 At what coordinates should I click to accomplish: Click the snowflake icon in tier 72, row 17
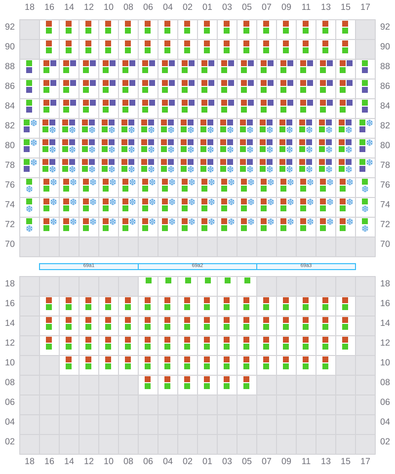coord(365,229)
